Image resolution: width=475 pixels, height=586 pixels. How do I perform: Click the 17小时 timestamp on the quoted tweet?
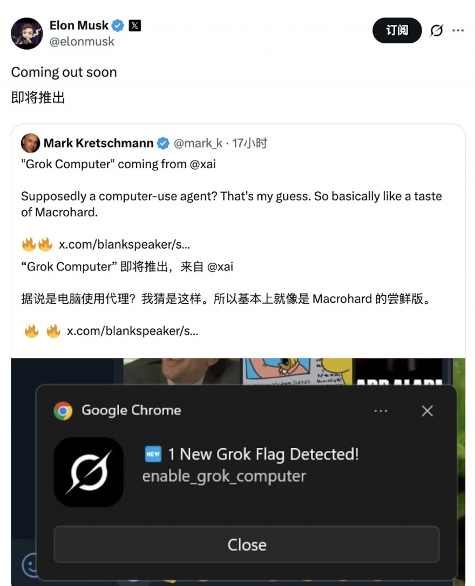(249, 143)
